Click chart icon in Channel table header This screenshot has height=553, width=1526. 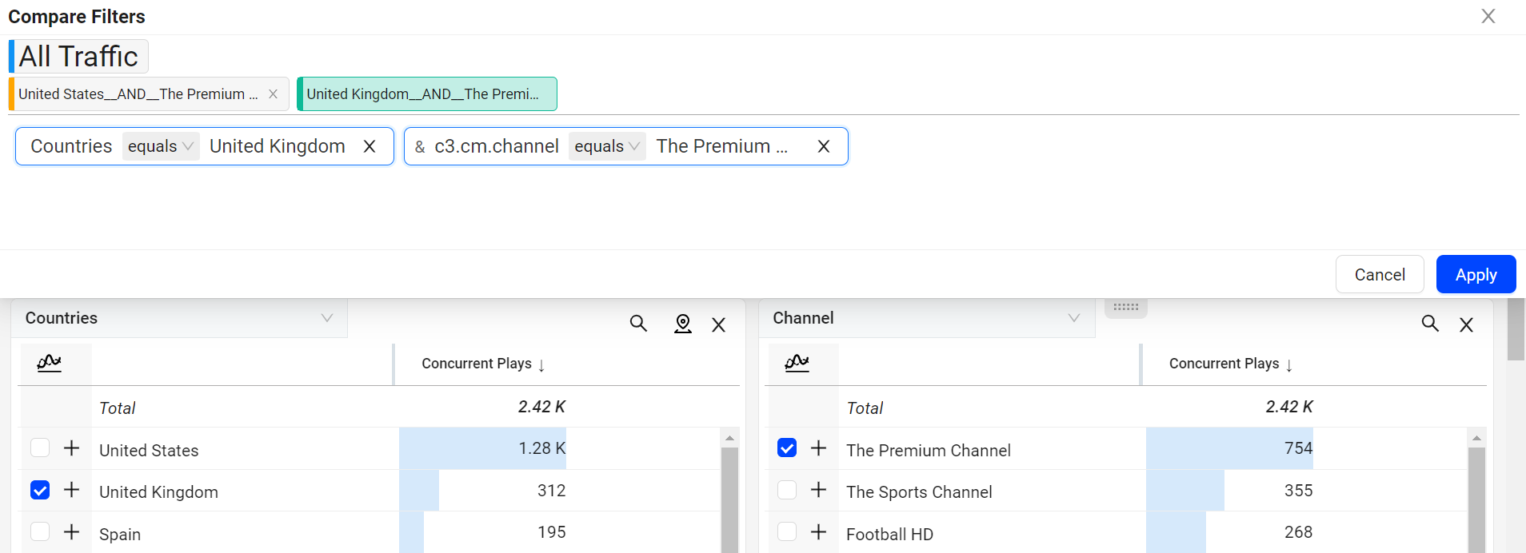click(797, 364)
